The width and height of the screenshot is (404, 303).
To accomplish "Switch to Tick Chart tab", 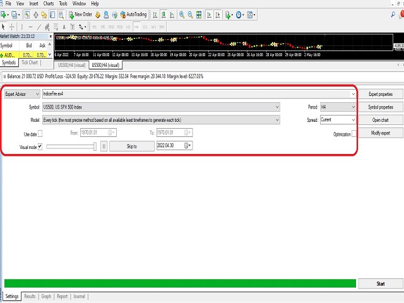I will (30, 62).
